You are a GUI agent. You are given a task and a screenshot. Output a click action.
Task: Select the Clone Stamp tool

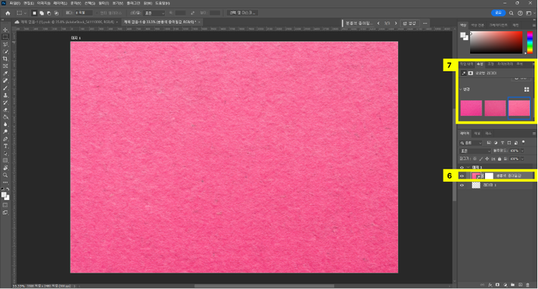pyautogui.click(x=5, y=95)
